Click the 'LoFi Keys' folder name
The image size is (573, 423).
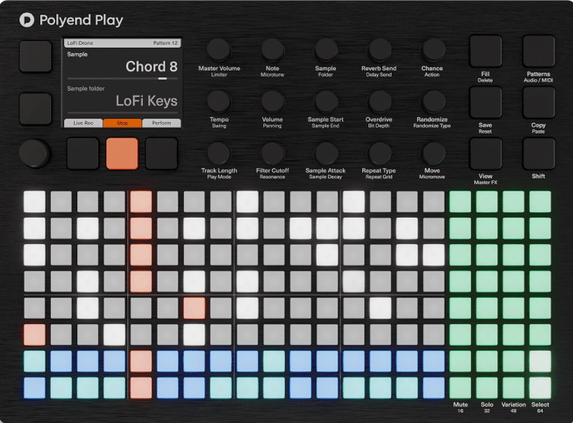(147, 101)
